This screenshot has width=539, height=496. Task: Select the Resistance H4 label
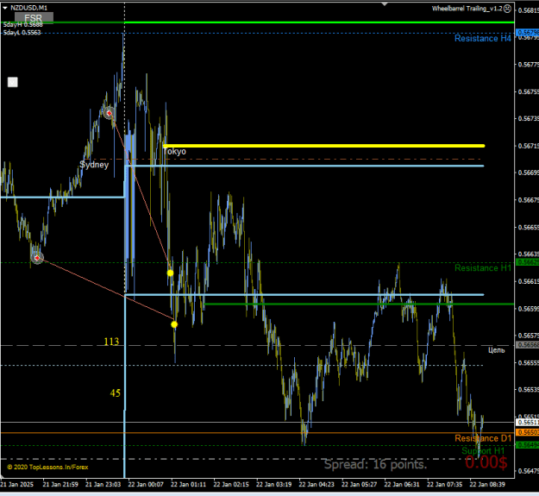pyautogui.click(x=483, y=39)
